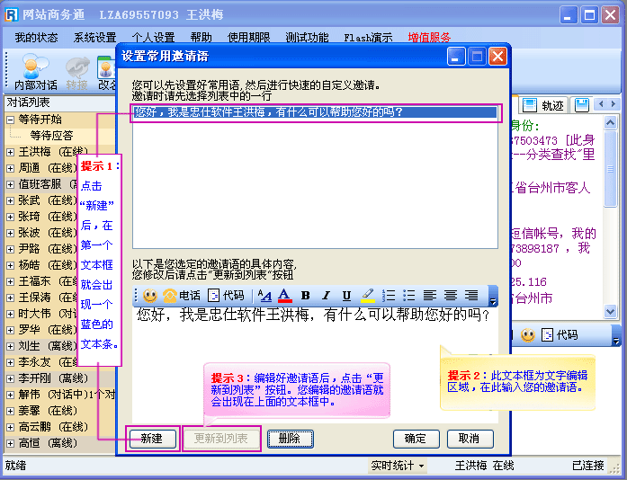Open the 内部对话 internal chat tool
The width and height of the screenshot is (627, 480).
36,72
